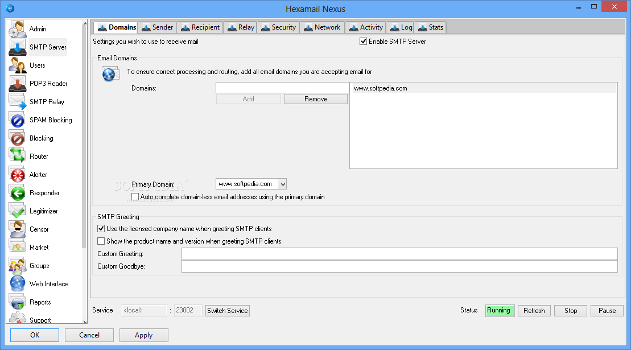Viewport: 631px width, 350px height.
Task: Open the Reports sidebar icon
Action: tap(17, 302)
